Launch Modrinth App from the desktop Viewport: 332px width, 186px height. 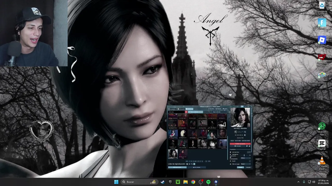(322, 129)
